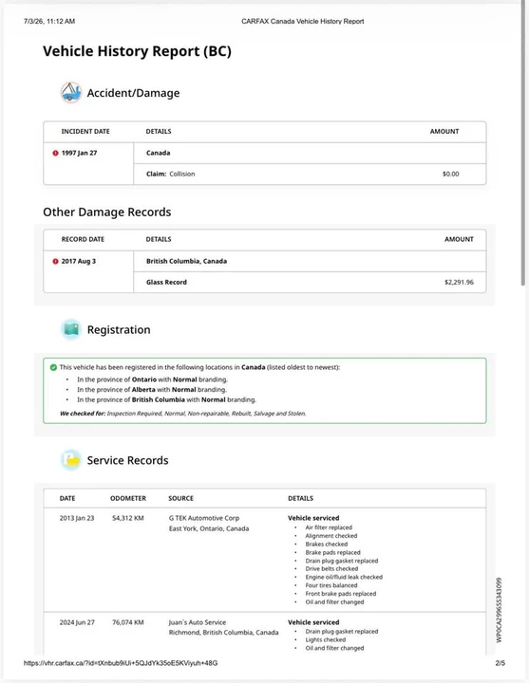
Task: Click the 2013 Jan 23 service record date
Action: click(77, 518)
